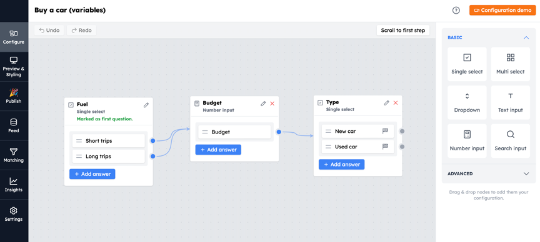
Task: Select the Text input node tile
Action: coord(511,102)
